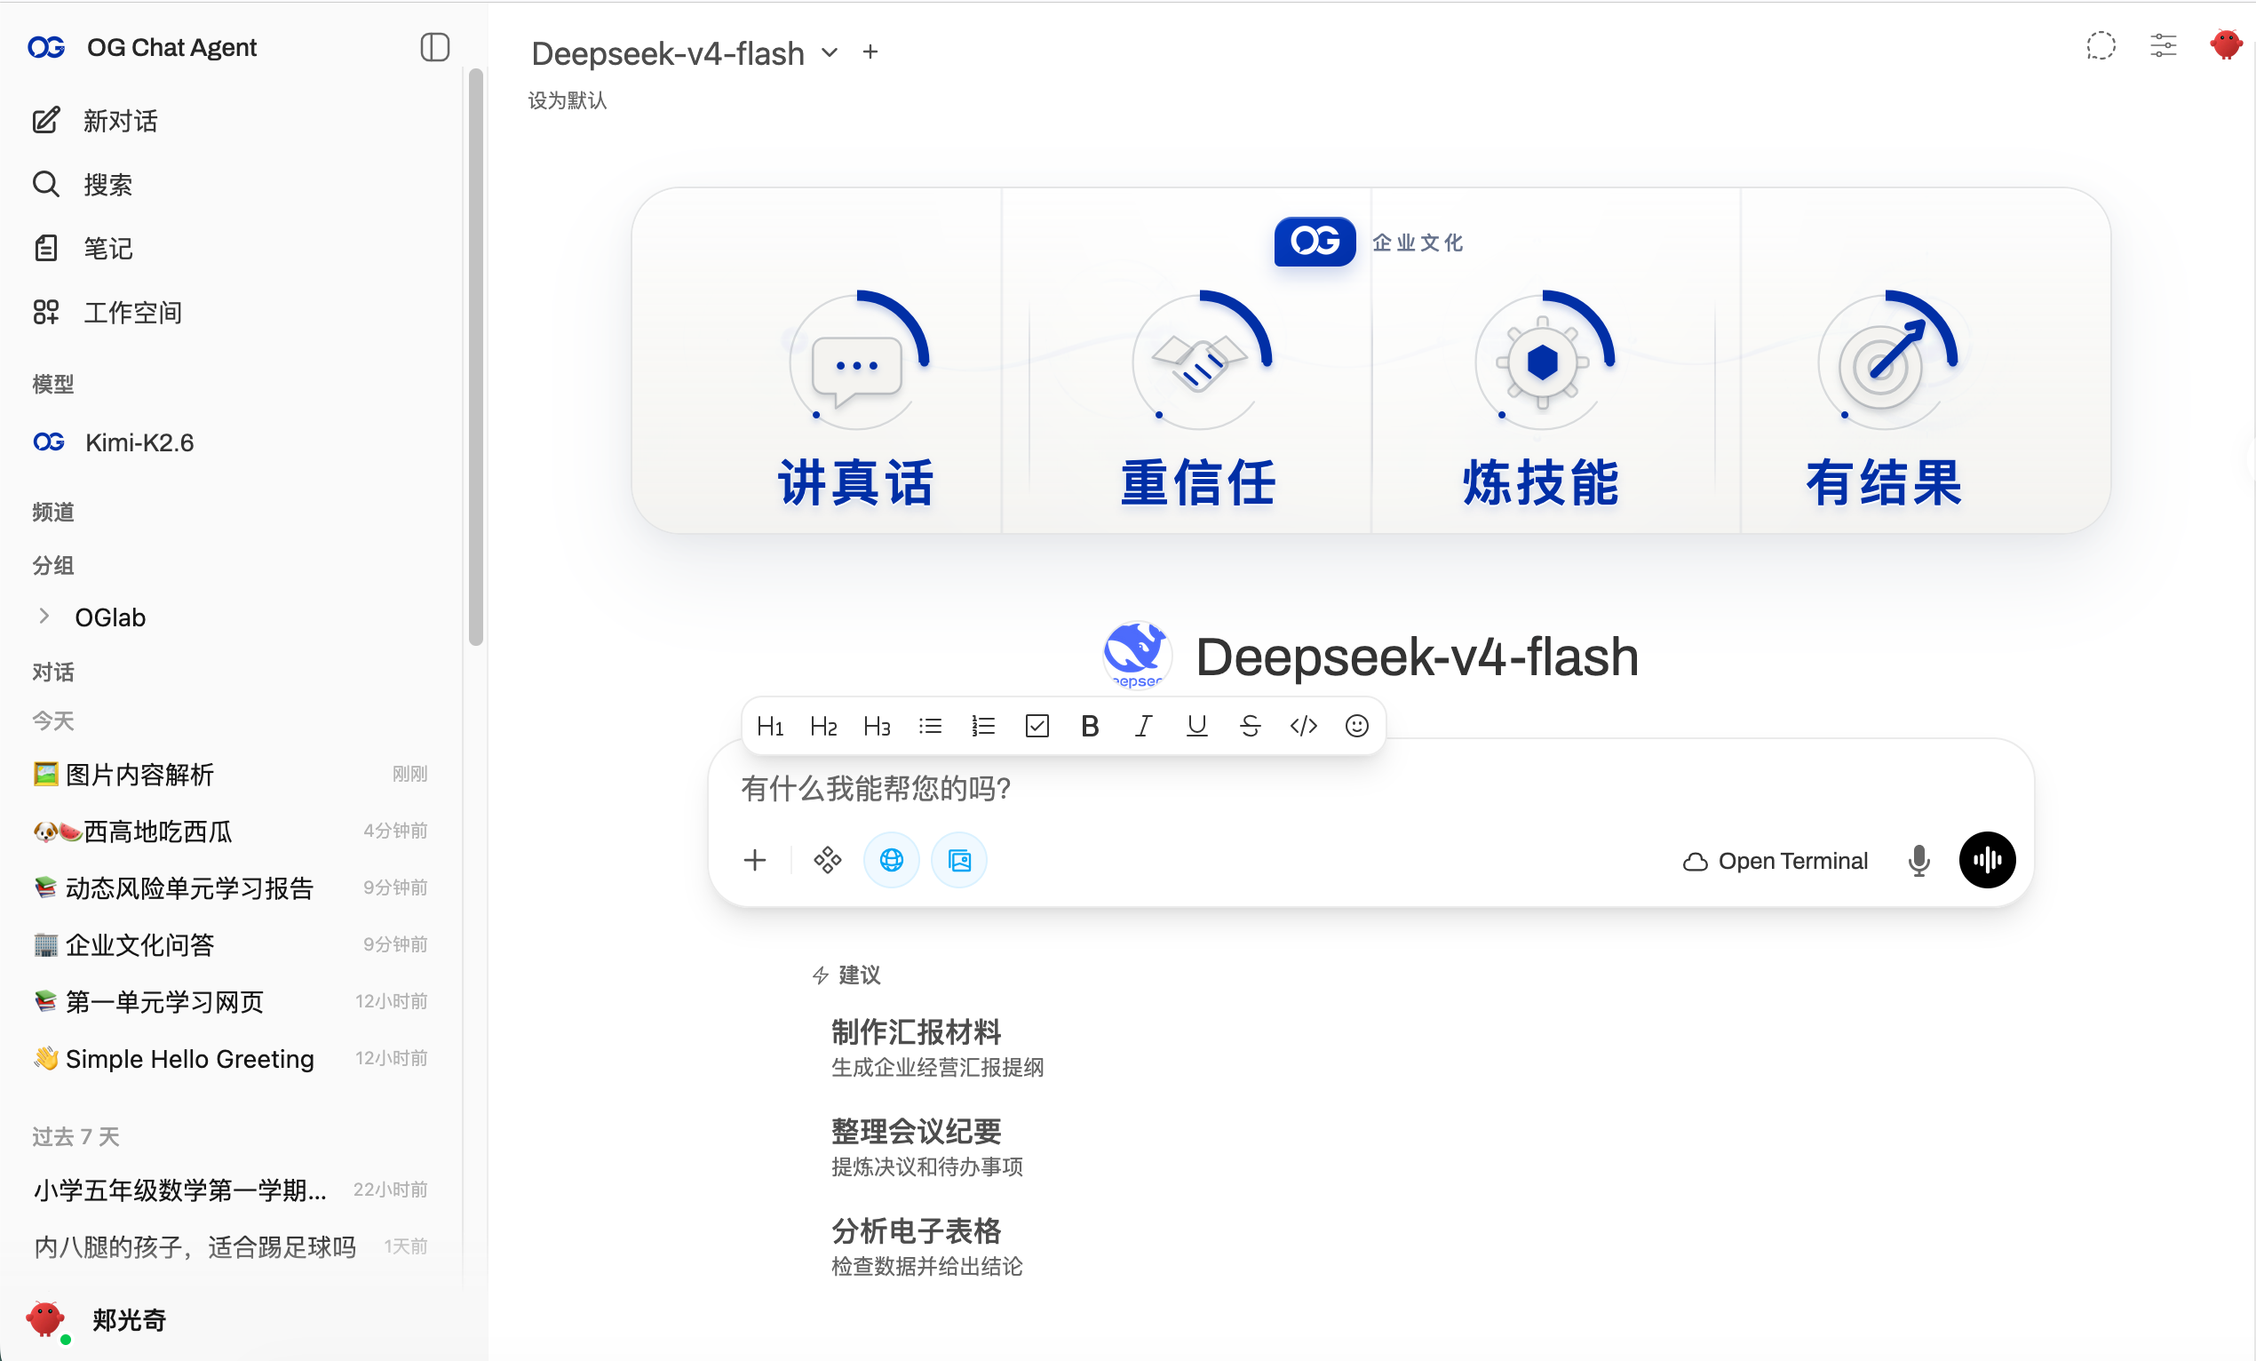Click the sidebar vertical scrollbar
The image size is (2256, 1361).
pyautogui.click(x=475, y=357)
